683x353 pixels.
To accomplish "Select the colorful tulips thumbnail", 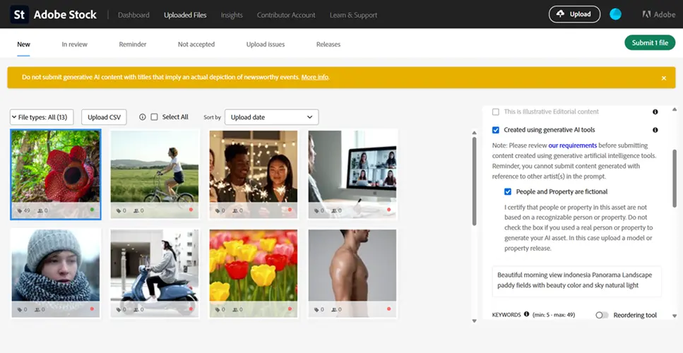I will pyautogui.click(x=254, y=273).
